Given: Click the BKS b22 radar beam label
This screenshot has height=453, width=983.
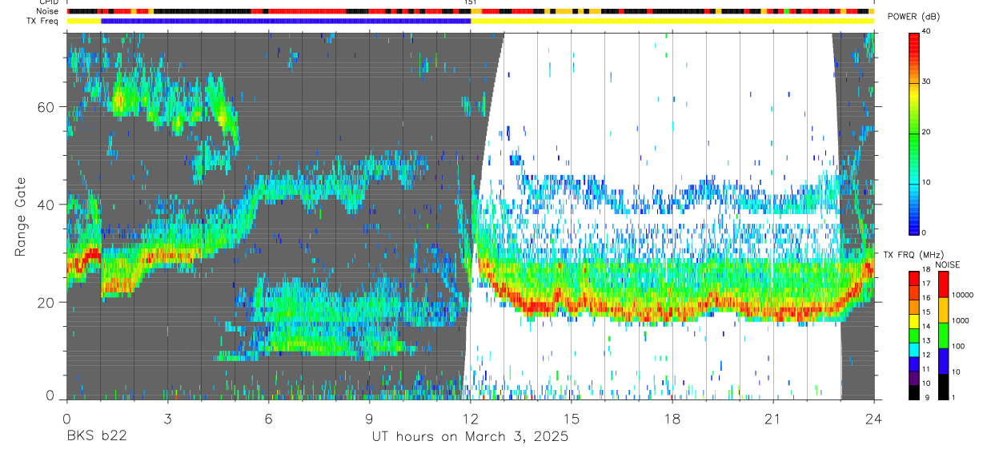Looking at the screenshot, I should click(96, 437).
